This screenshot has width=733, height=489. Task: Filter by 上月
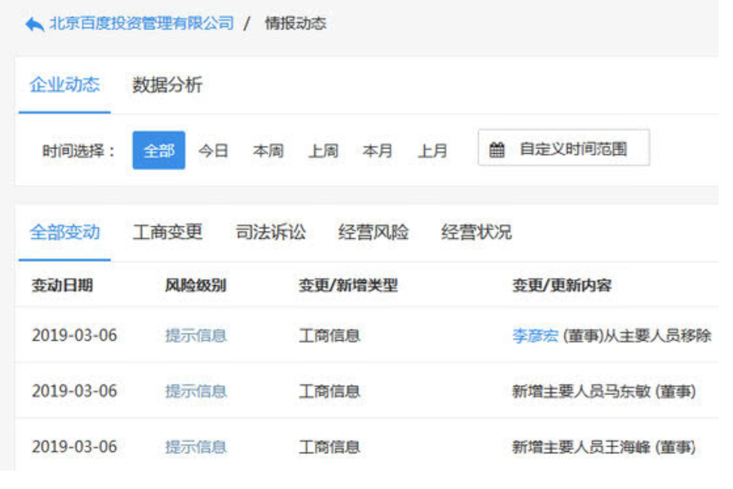pyautogui.click(x=433, y=151)
